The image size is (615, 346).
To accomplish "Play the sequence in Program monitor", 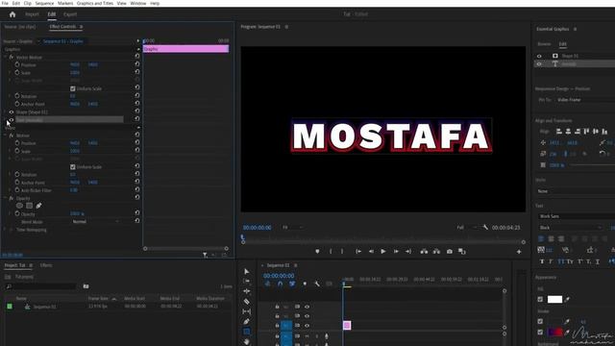I will tap(383, 252).
